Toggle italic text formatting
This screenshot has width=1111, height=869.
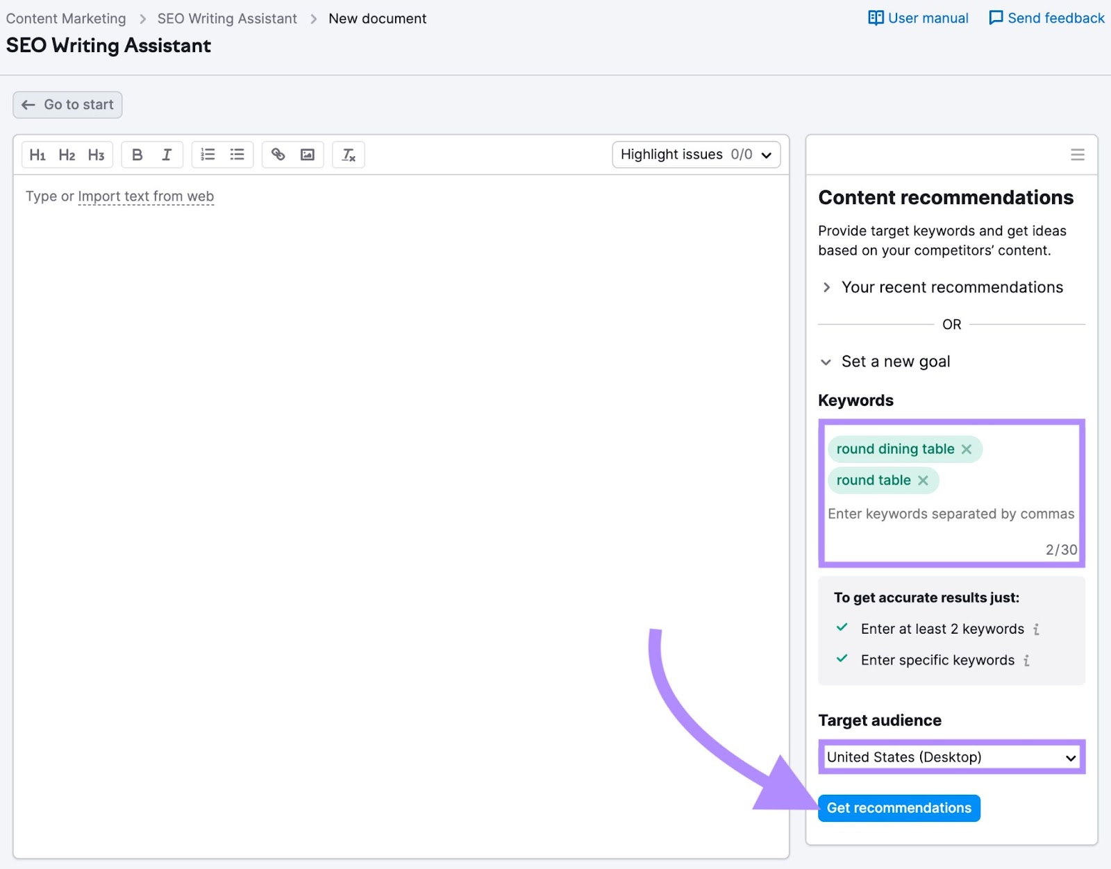166,154
